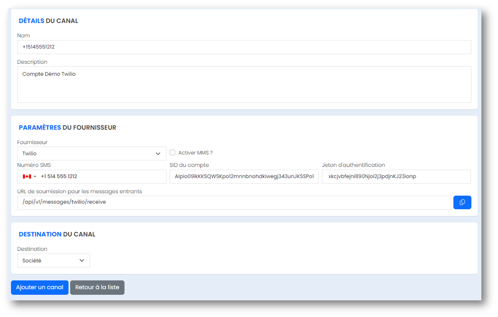498x317 pixels.
Task: Open the Destination dropdown showing Société
Action: [x=53, y=260]
